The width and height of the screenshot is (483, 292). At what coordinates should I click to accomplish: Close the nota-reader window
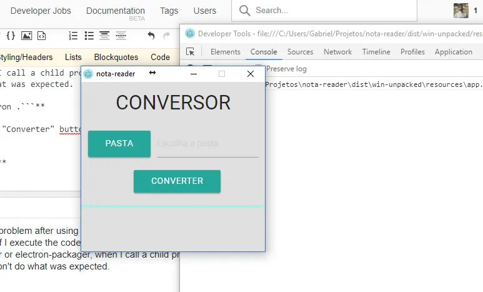[251, 74]
